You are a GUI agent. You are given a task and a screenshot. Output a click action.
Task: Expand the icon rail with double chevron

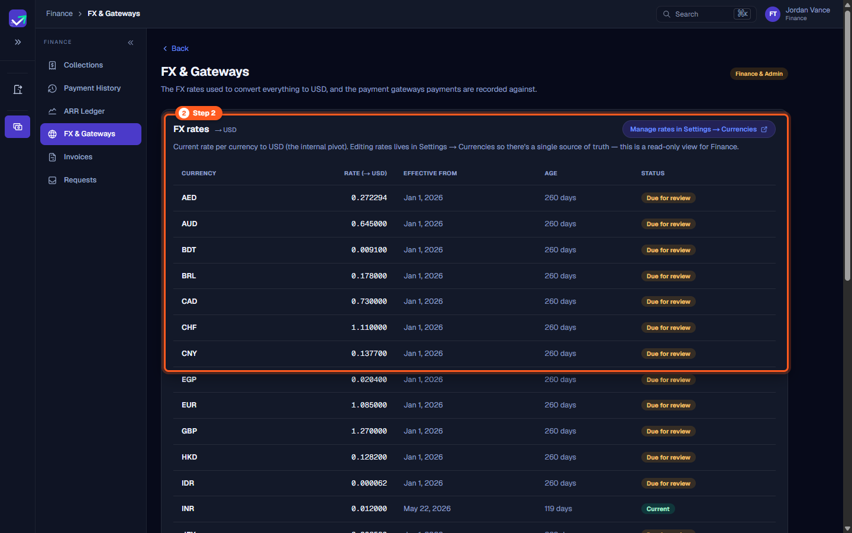[18, 42]
